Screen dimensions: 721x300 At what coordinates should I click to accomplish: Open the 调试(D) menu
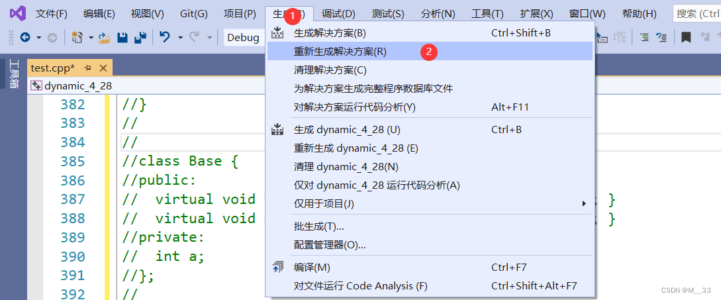click(338, 14)
